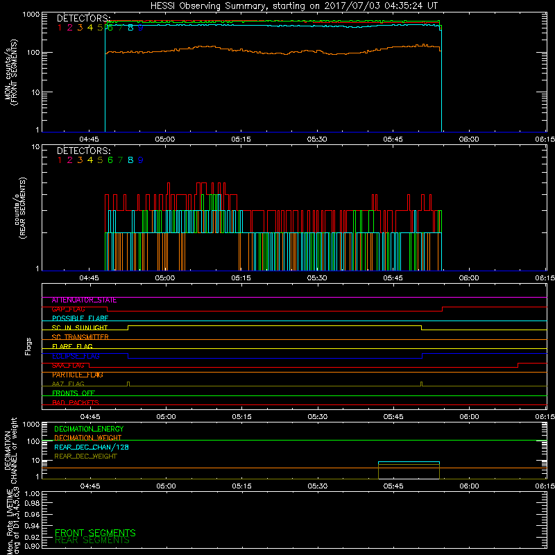Screen dimensions: 555x555
Task: Click 'DETECTORS:' label in the rear segments plot
Action: click(84, 151)
